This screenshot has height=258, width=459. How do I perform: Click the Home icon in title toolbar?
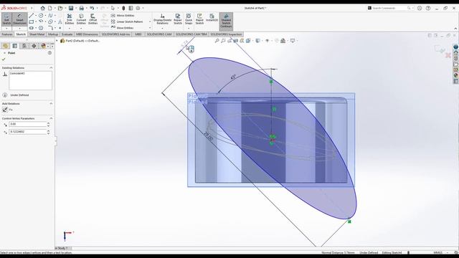(43, 8)
